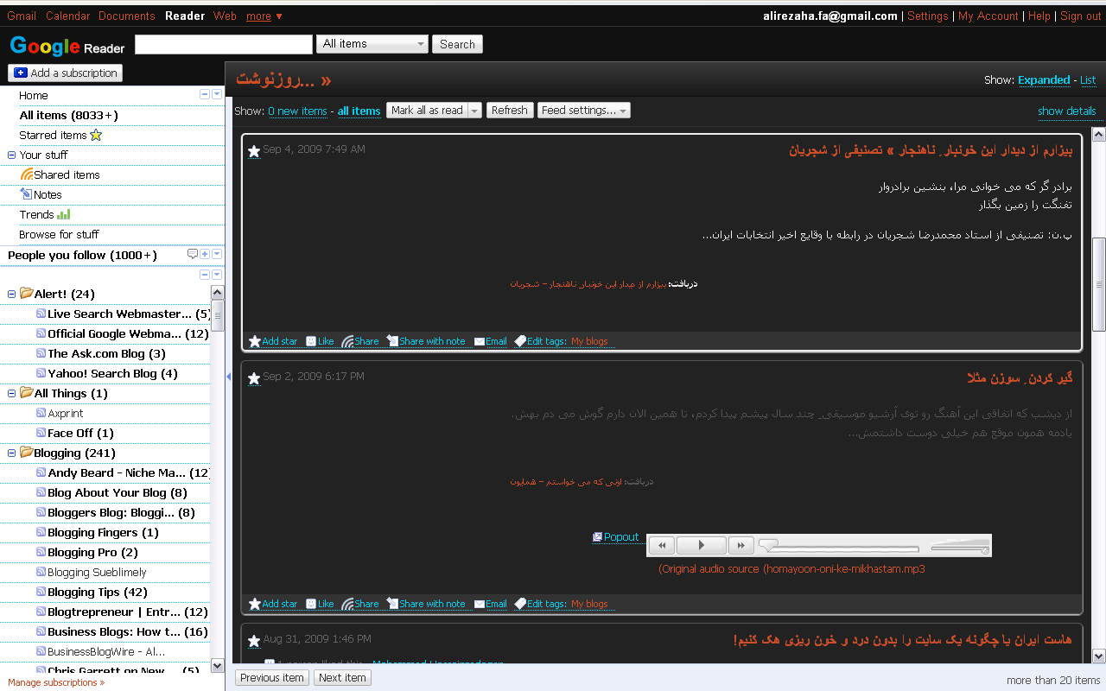
Task: Open comments icon beside People you follow
Action: (193, 254)
